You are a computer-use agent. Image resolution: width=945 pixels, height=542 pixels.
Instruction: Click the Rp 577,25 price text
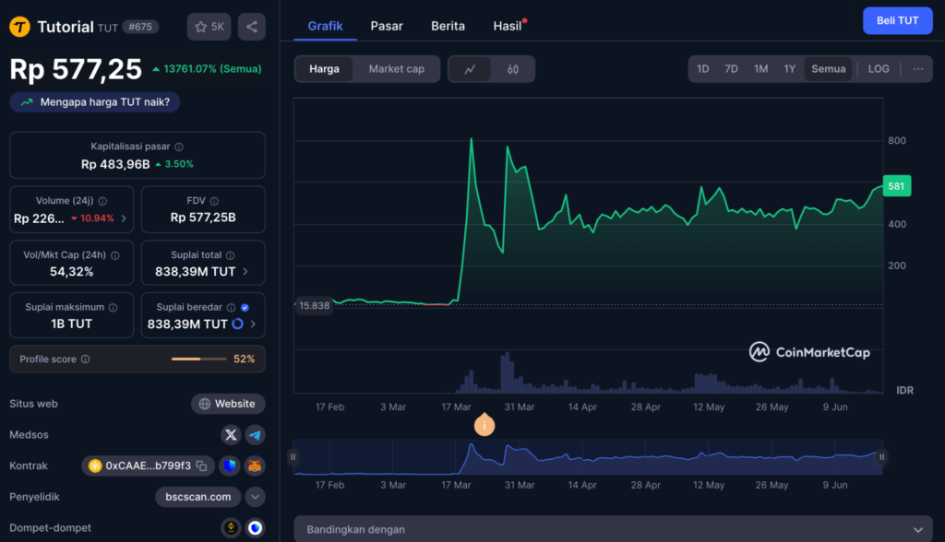pyautogui.click(x=76, y=69)
